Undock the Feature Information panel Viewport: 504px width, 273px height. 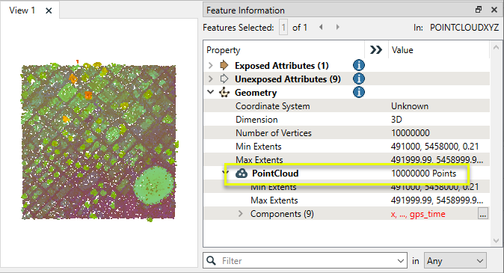point(479,10)
